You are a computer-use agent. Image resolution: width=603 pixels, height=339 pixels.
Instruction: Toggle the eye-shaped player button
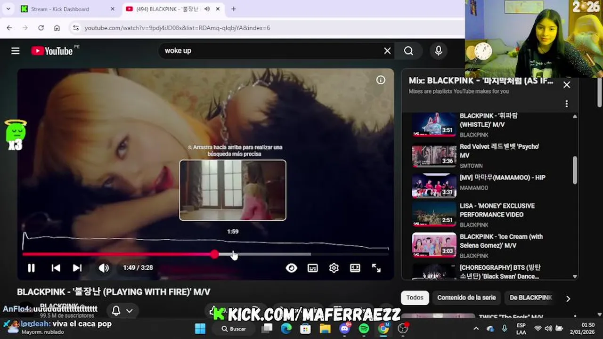291,268
